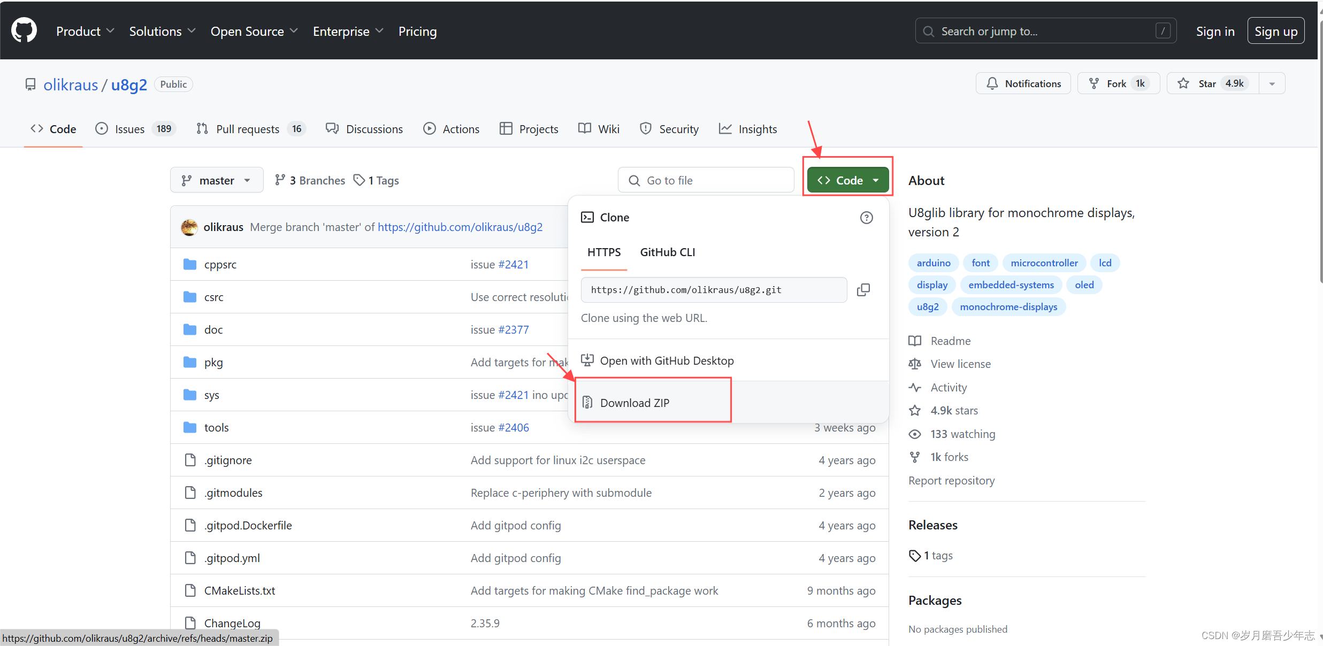Screen dimensions: 1323x646
Task: Toggle the green Code dropdown button
Action: [848, 180]
